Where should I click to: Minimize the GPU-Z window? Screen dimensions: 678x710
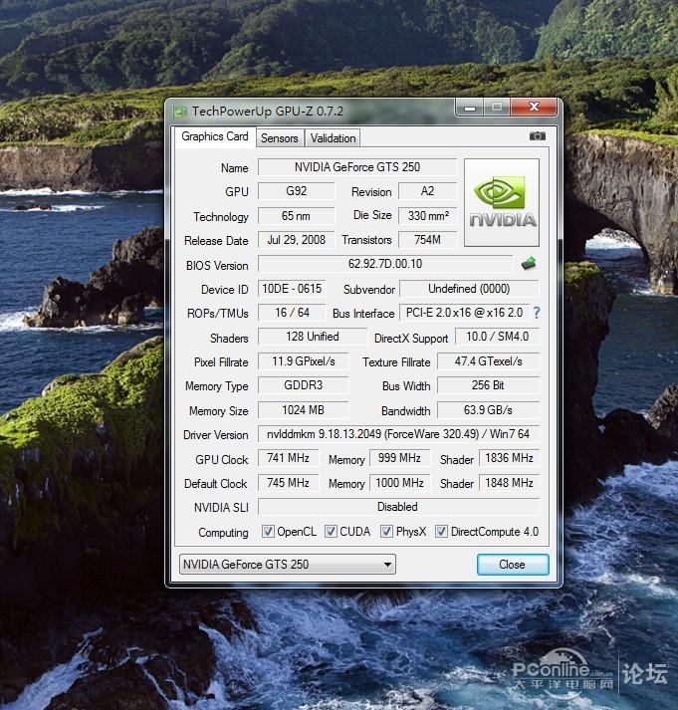470,108
